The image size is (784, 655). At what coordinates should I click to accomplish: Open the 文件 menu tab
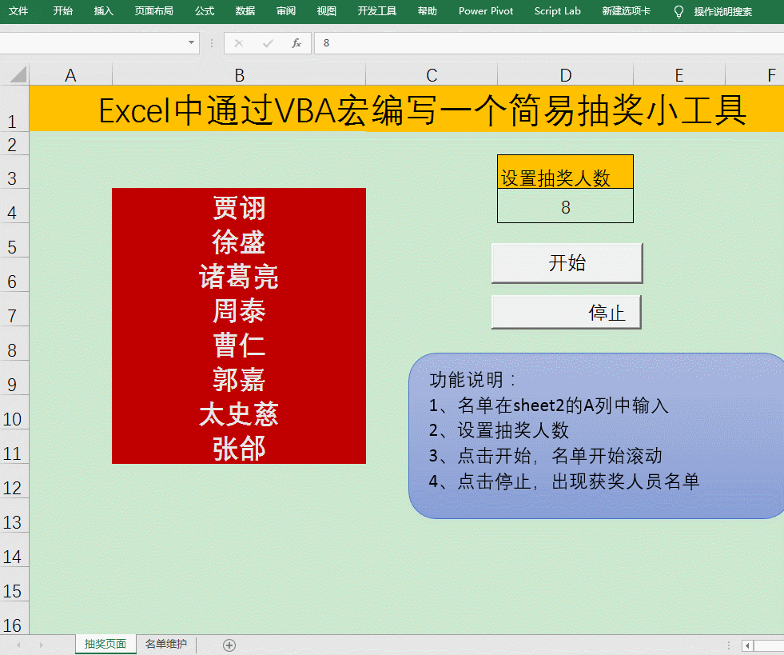pyautogui.click(x=18, y=11)
